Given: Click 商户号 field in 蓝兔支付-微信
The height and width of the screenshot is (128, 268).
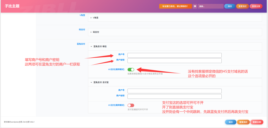Looking at the screenshot, I should click(x=175, y=55).
